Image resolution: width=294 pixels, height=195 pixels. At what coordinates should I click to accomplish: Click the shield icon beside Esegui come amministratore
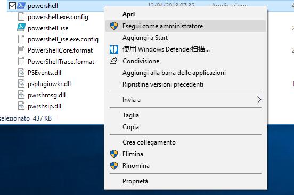pos(114,26)
